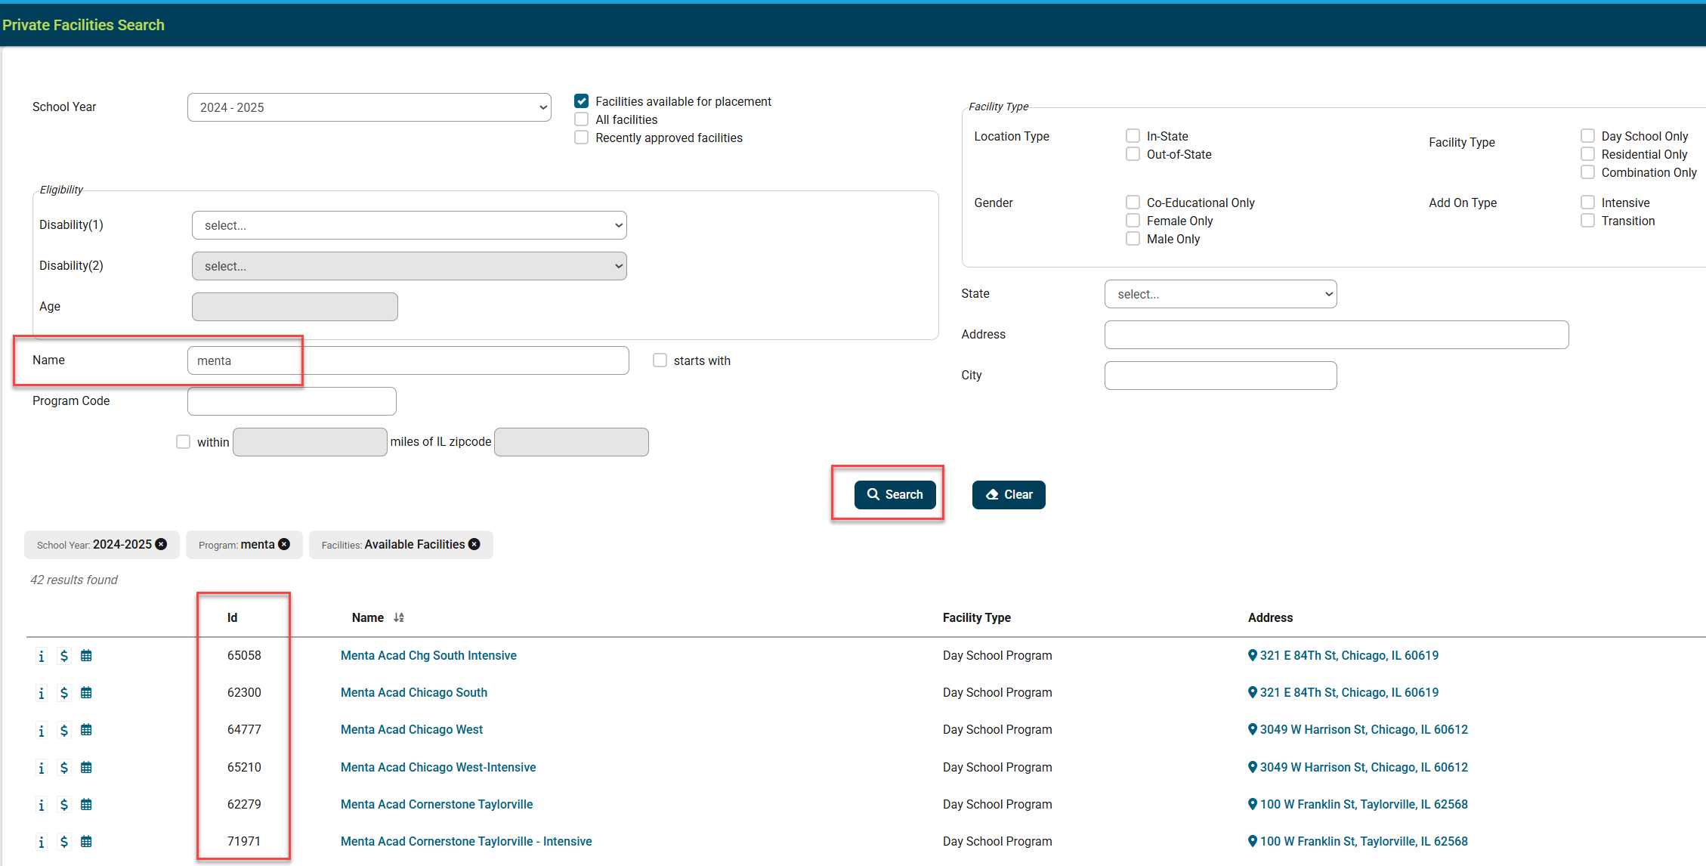Viewport: 1706px width, 866px height.
Task: Open calendar icon for Menta Acad Chicago South row
Action: [86, 693]
